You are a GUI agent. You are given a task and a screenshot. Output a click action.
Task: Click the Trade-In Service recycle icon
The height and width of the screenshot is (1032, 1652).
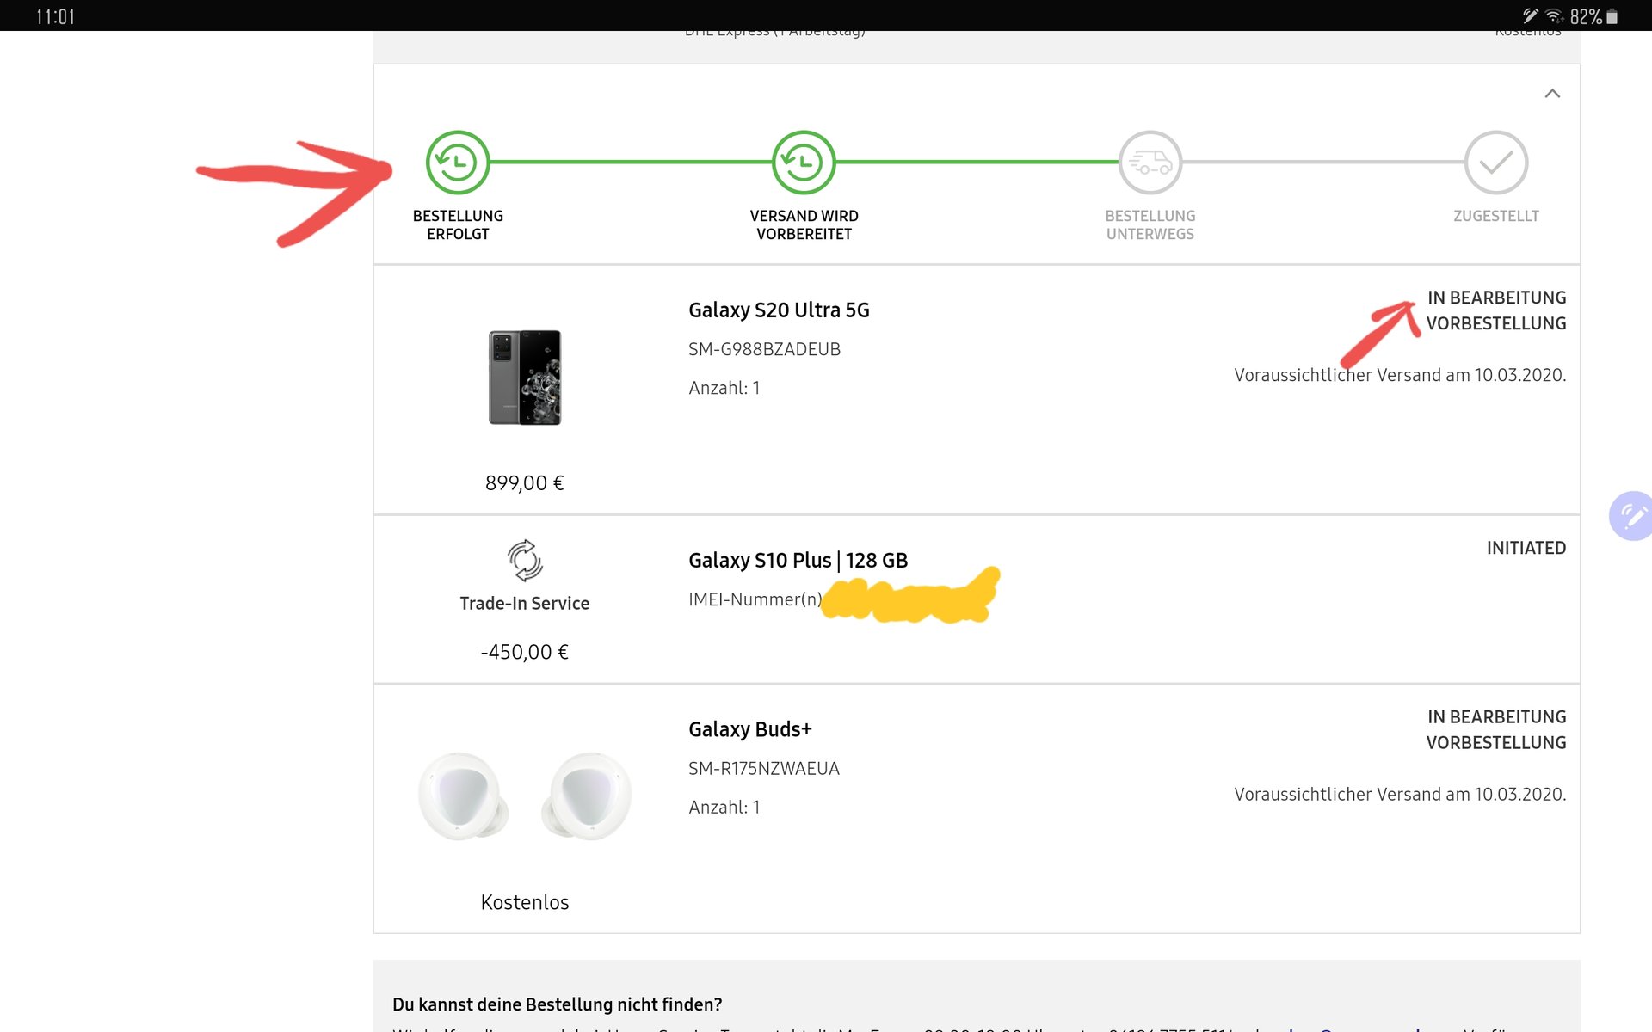[525, 561]
